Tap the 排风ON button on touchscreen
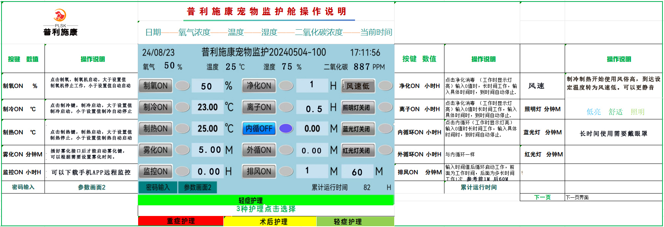The image size is (664, 227). [x=259, y=171]
